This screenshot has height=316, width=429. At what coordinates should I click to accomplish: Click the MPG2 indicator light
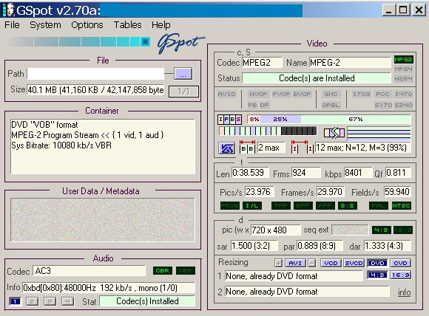(403, 60)
